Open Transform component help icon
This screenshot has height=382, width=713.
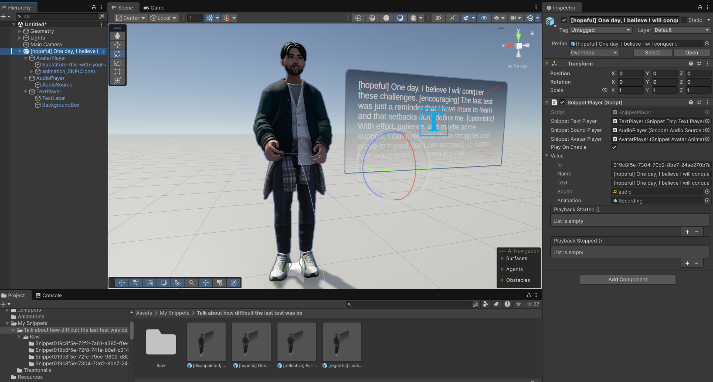[691, 63]
